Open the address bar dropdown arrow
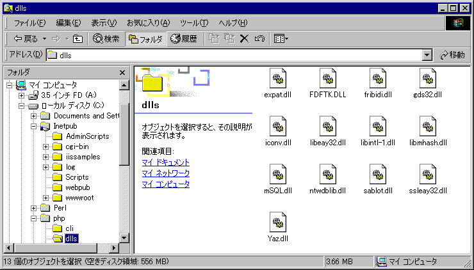Viewport: 474px width, 270px height. coord(427,55)
